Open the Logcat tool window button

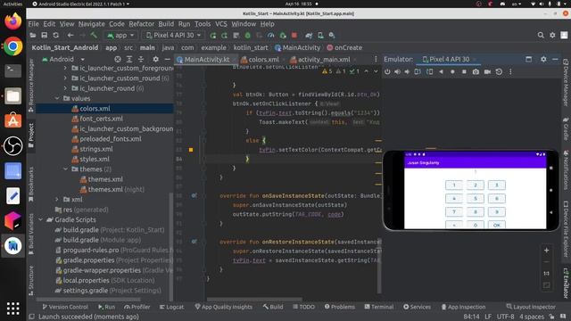(x=171, y=307)
